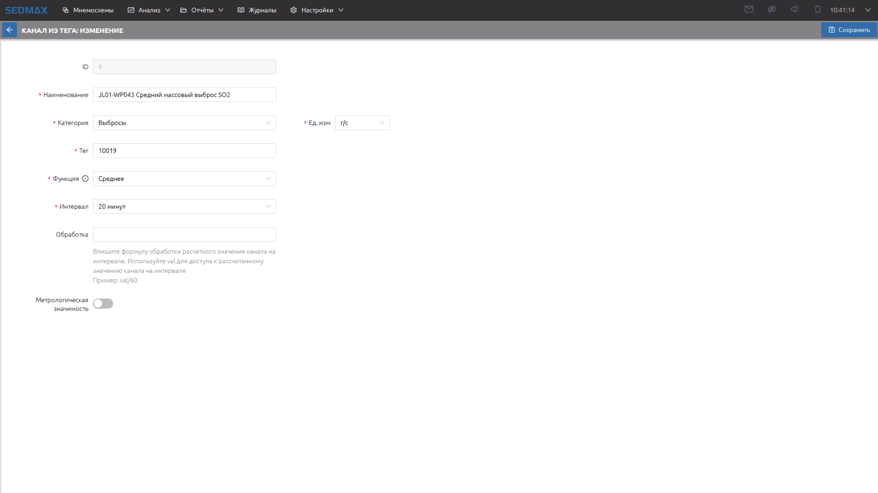Image resolution: width=878 pixels, height=493 pixels.
Task: Click into the Обработка formula field
Action: 184,234
